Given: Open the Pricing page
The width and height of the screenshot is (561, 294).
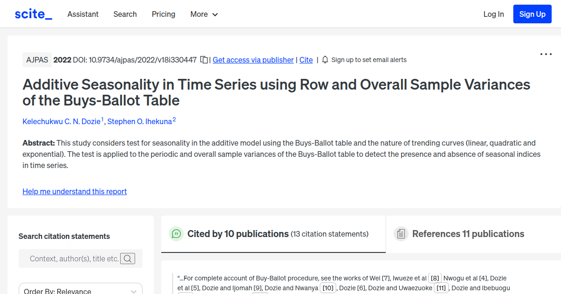Looking at the screenshot, I should (163, 14).
